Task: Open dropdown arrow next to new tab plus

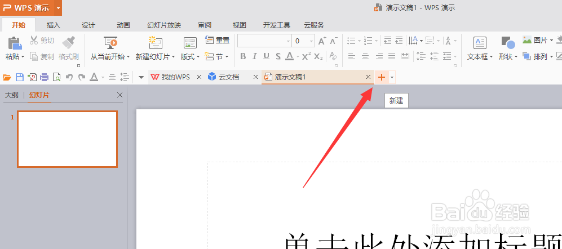Action: (392, 77)
